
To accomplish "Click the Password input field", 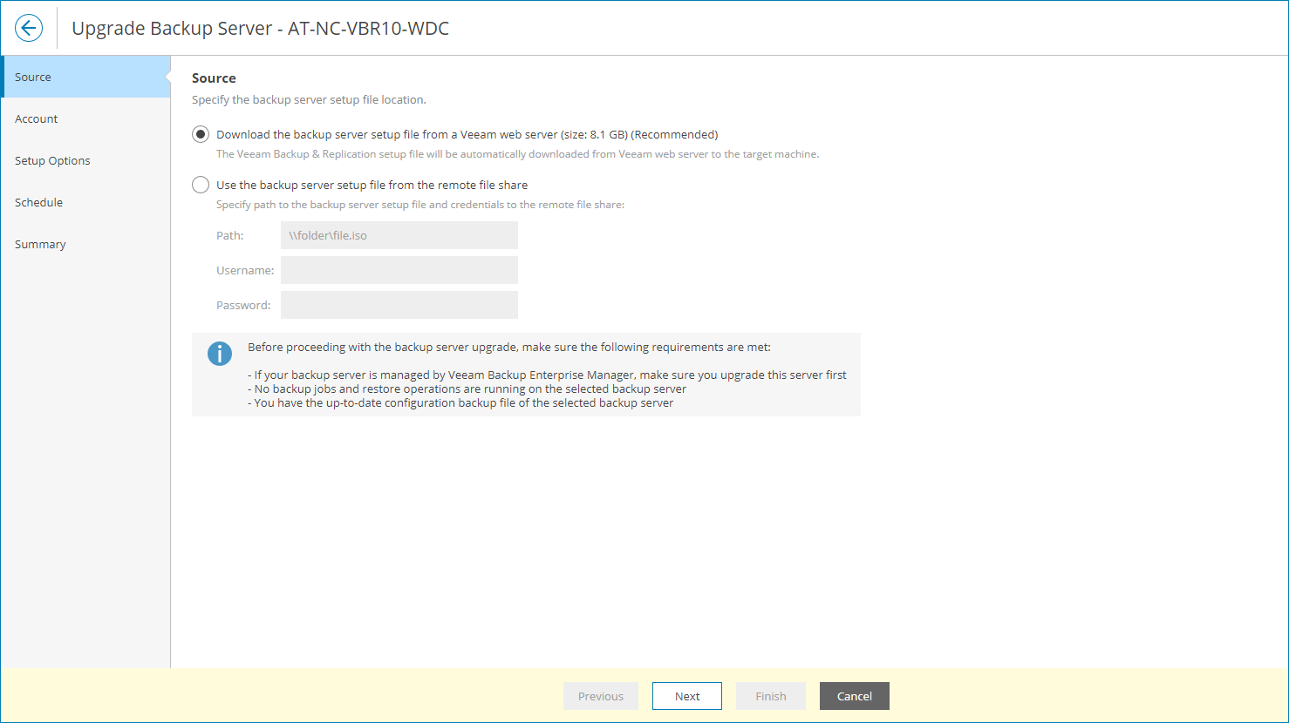I will [399, 305].
